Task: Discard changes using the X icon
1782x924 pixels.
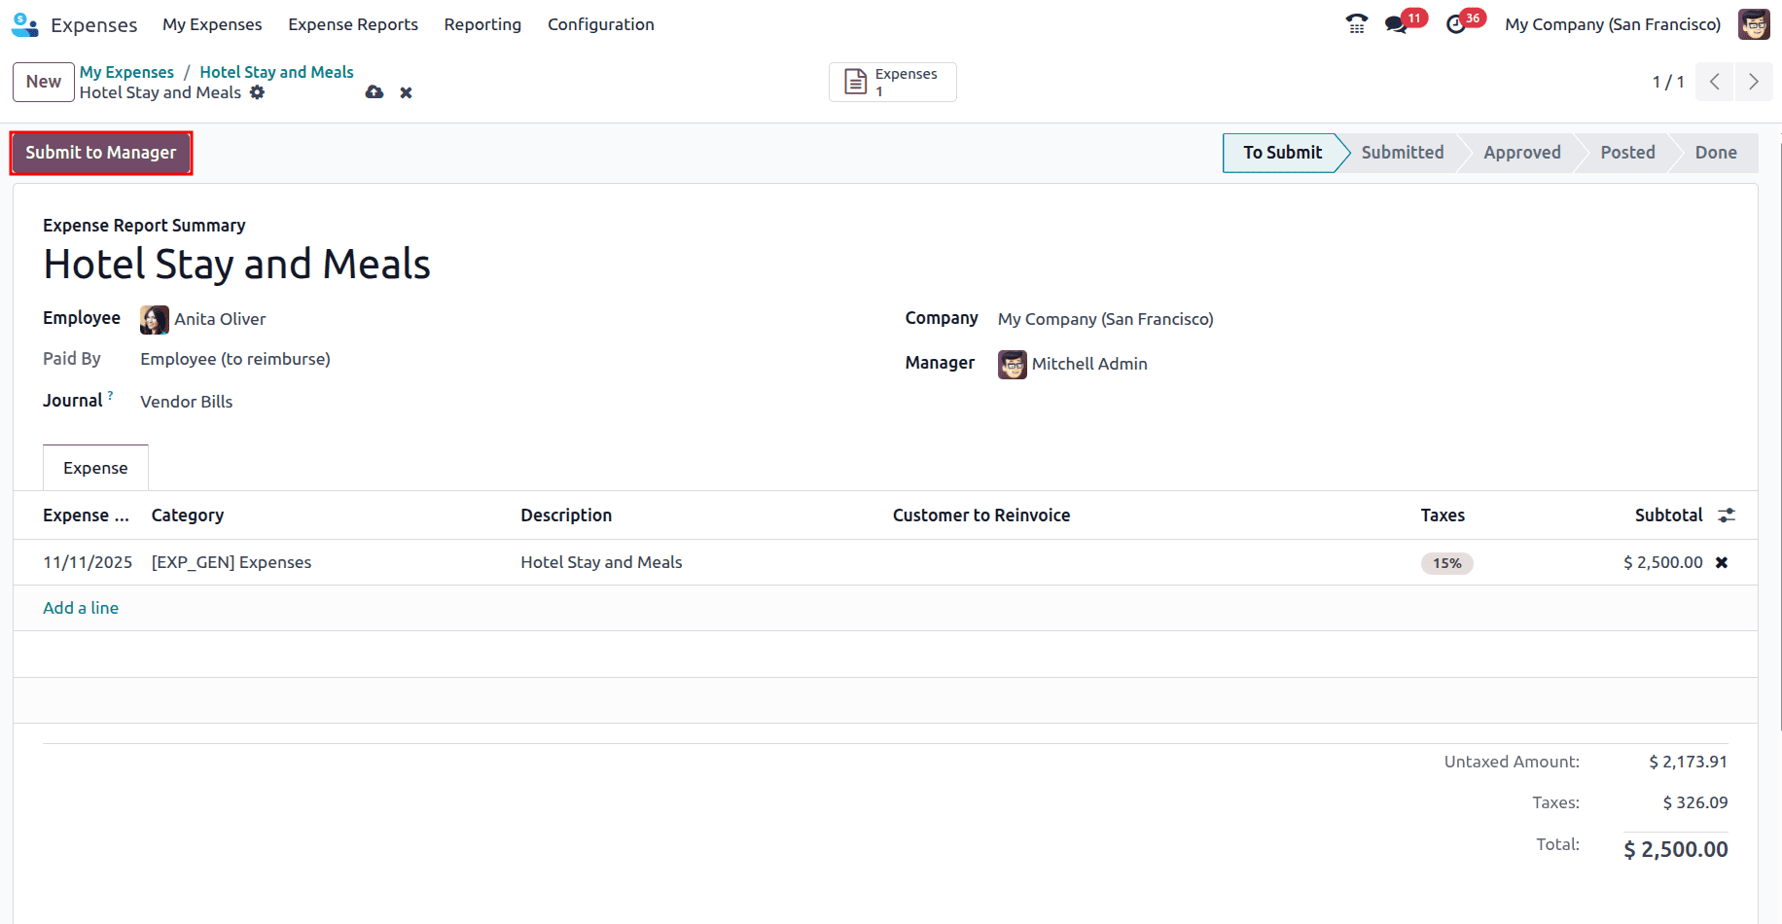Action: (x=406, y=92)
